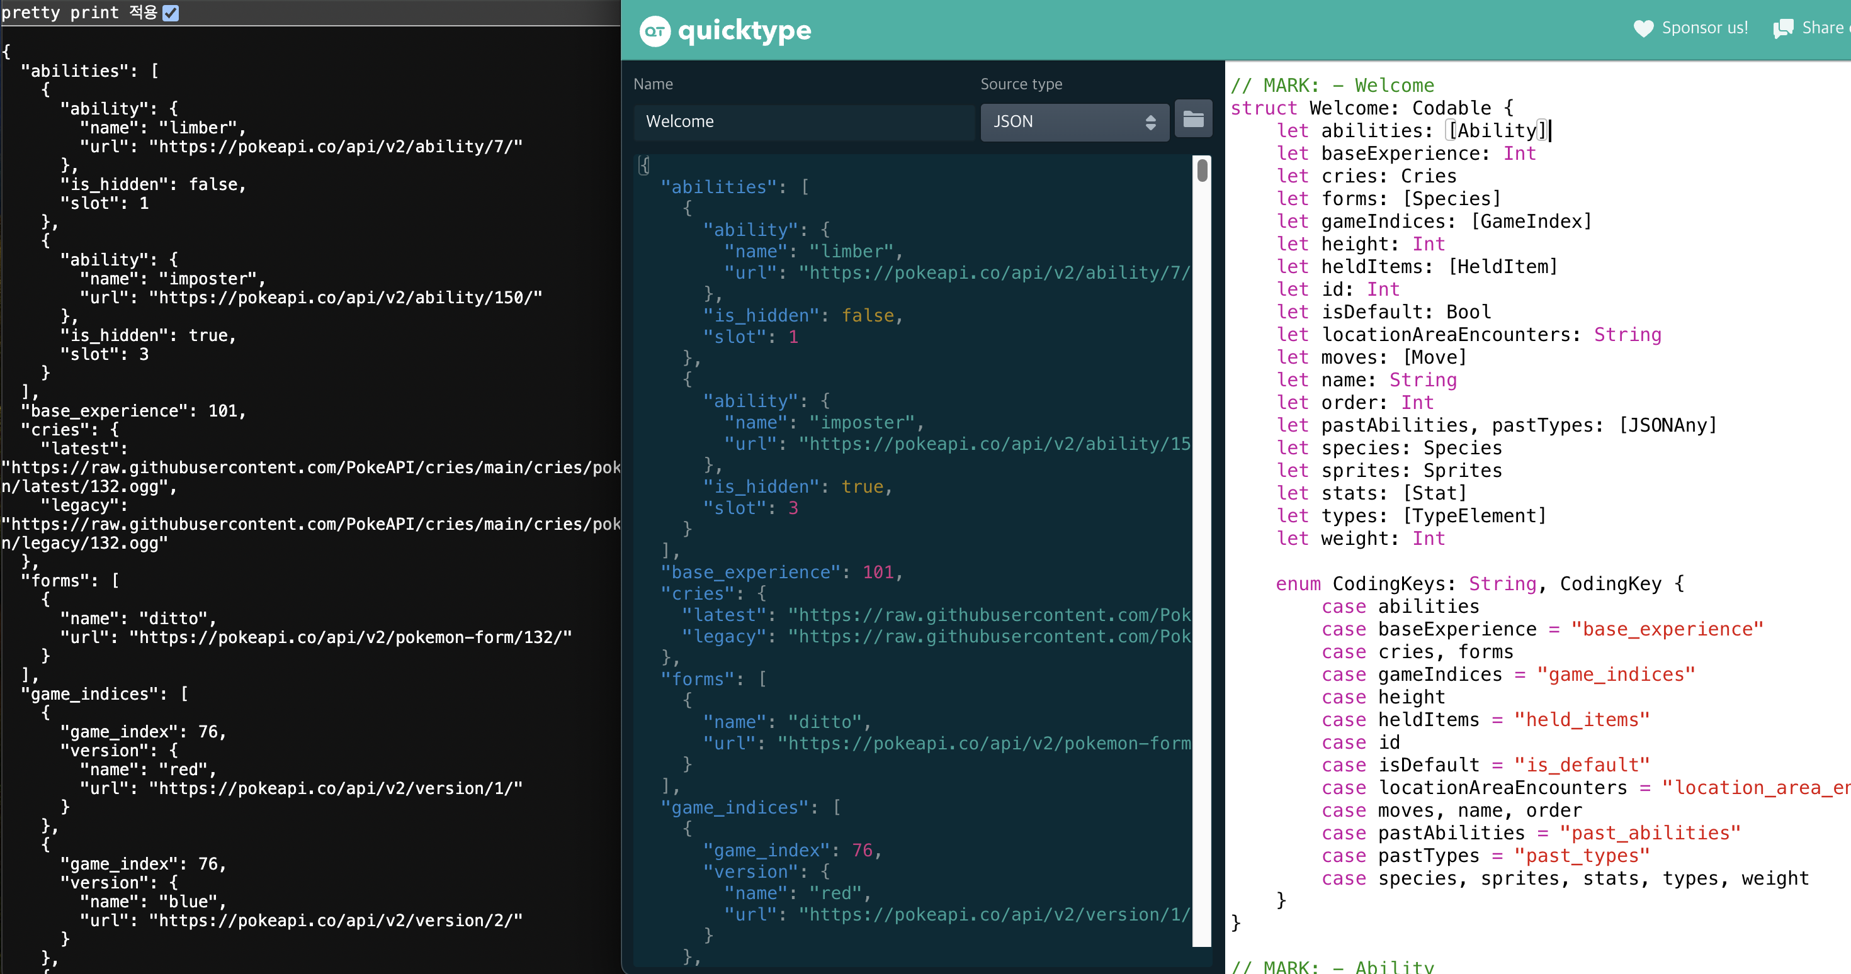Click the folder icon beside source type
This screenshot has width=1851, height=974.
1193,120
